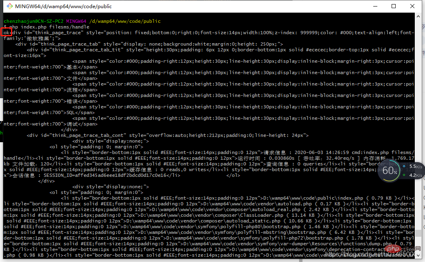
Task: Click the span text SQL
Action: (71, 112)
